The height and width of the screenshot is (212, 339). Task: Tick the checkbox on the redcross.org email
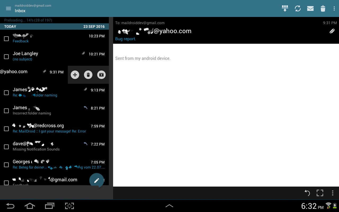pos(6,129)
